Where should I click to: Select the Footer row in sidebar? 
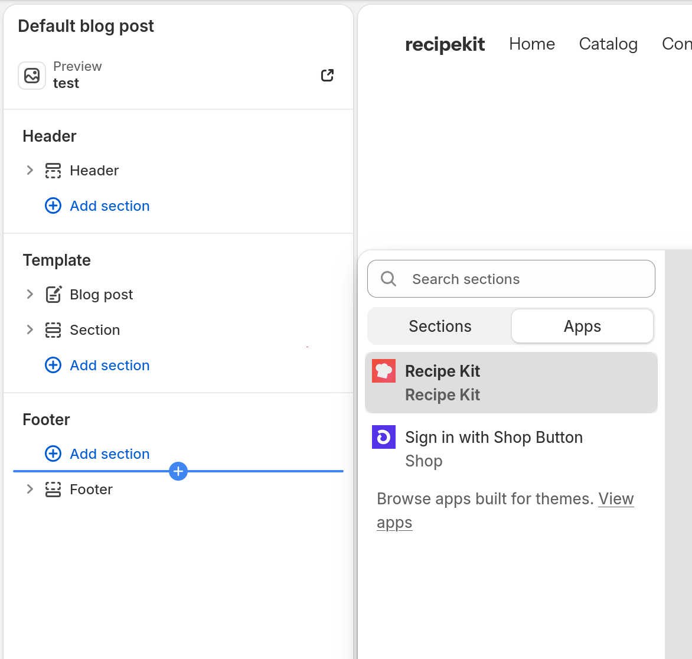point(178,490)
